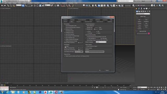
Task: Open the reference coordinate system dropdown
Action: (47, 5)
